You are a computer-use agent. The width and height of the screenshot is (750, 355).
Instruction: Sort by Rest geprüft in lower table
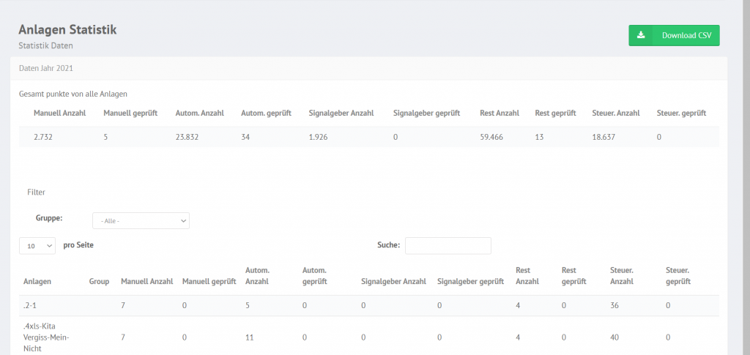(574, 276)
